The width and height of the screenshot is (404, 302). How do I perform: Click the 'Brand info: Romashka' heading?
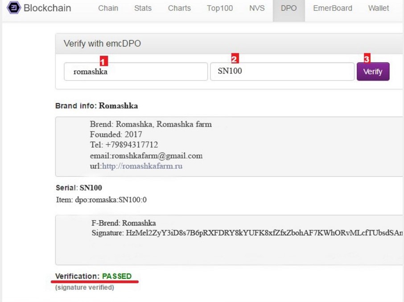(97, 106)
